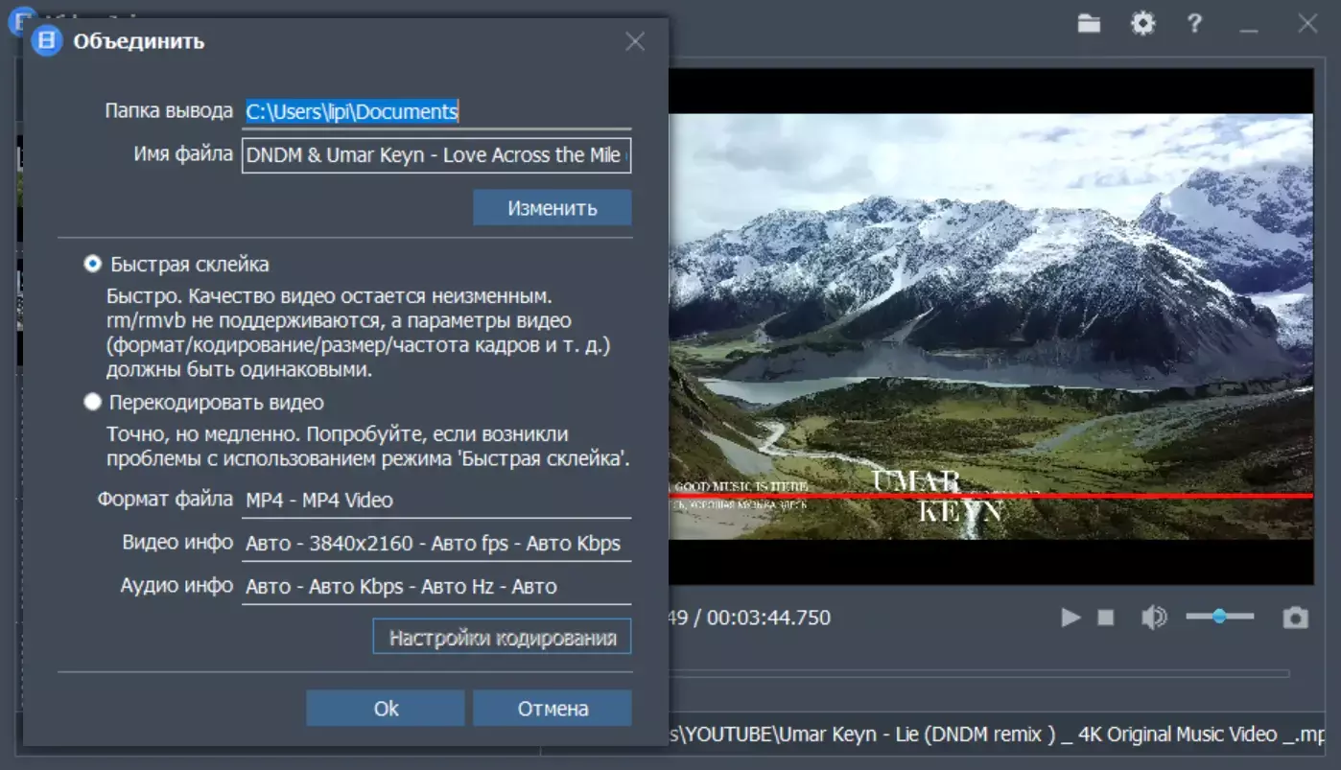Click the 'Формат файла' MP4 Video field
This screenshot has height=770, width=1341.
pyautogui.click(x=436, y=500)
